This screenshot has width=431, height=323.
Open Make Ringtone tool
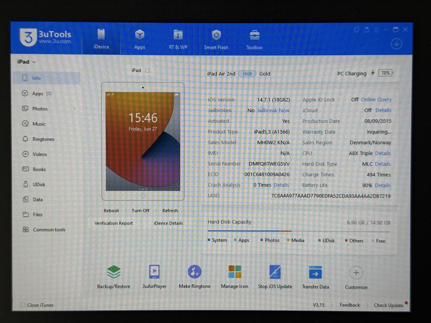pos(195,276)
